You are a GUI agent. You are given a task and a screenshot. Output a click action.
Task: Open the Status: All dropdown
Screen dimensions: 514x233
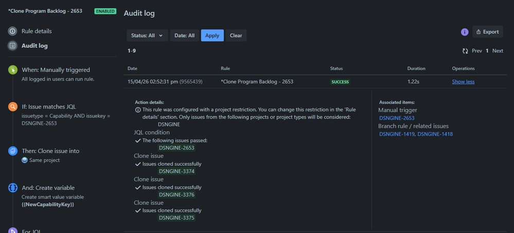tap(147, 35)
